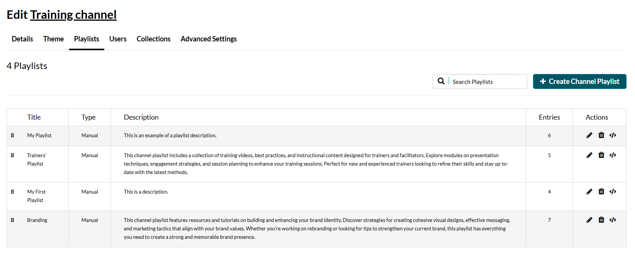Image resolution: width=635 pixels, height=253 pixels.
Task: Open the Advanced Settings tab
Action: click(209, 39)
